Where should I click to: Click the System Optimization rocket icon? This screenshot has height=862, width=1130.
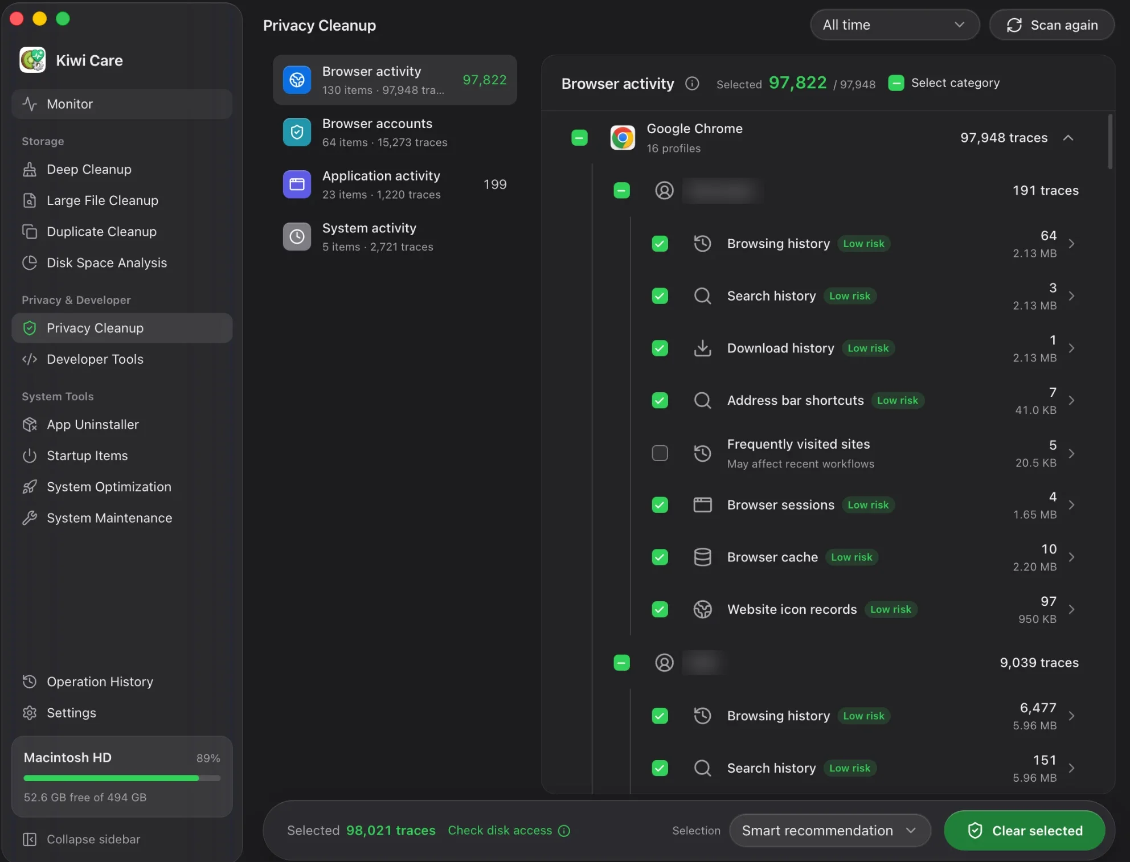tap(30, 487)
